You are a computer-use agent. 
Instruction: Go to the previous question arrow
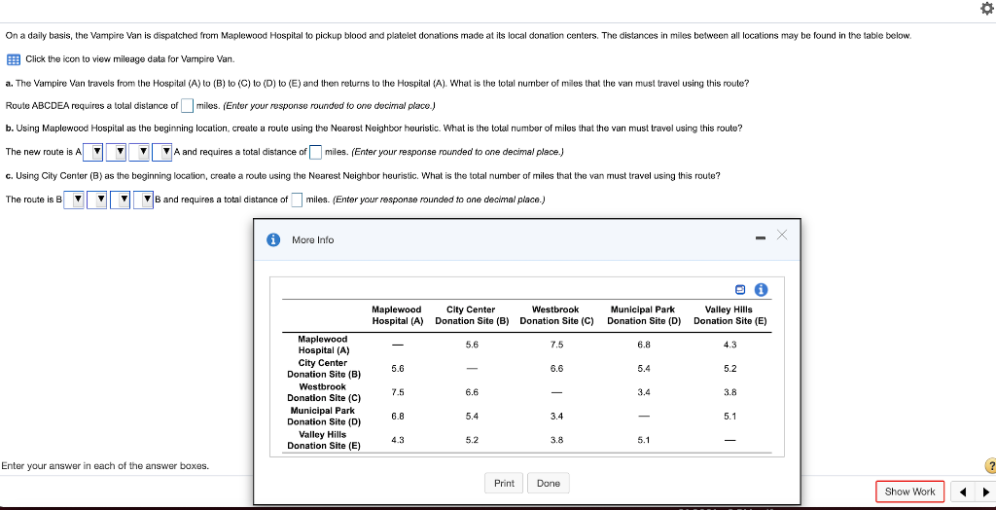click(x=963, y=492)
